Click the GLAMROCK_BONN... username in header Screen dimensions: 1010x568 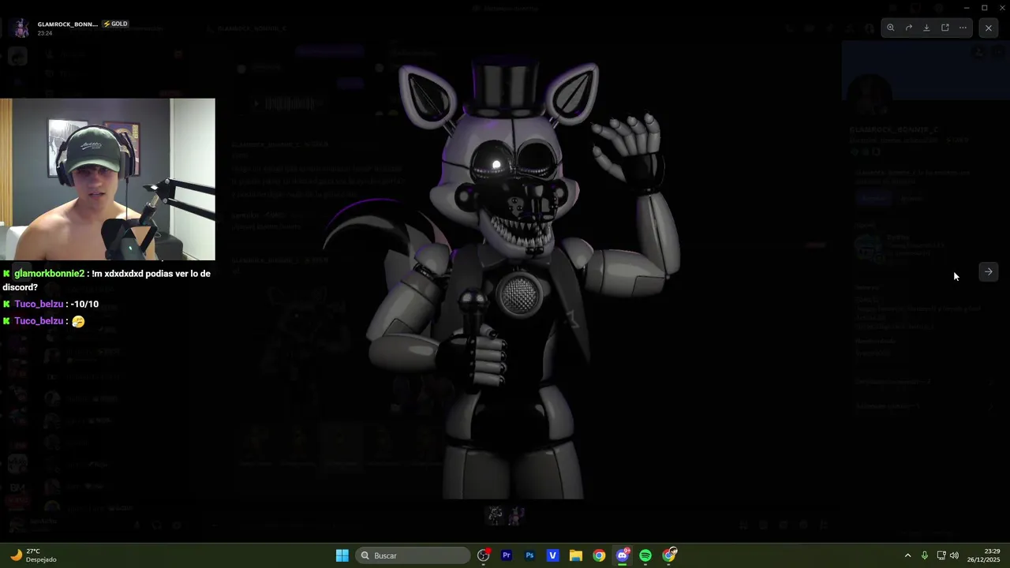tap(68, 24)
